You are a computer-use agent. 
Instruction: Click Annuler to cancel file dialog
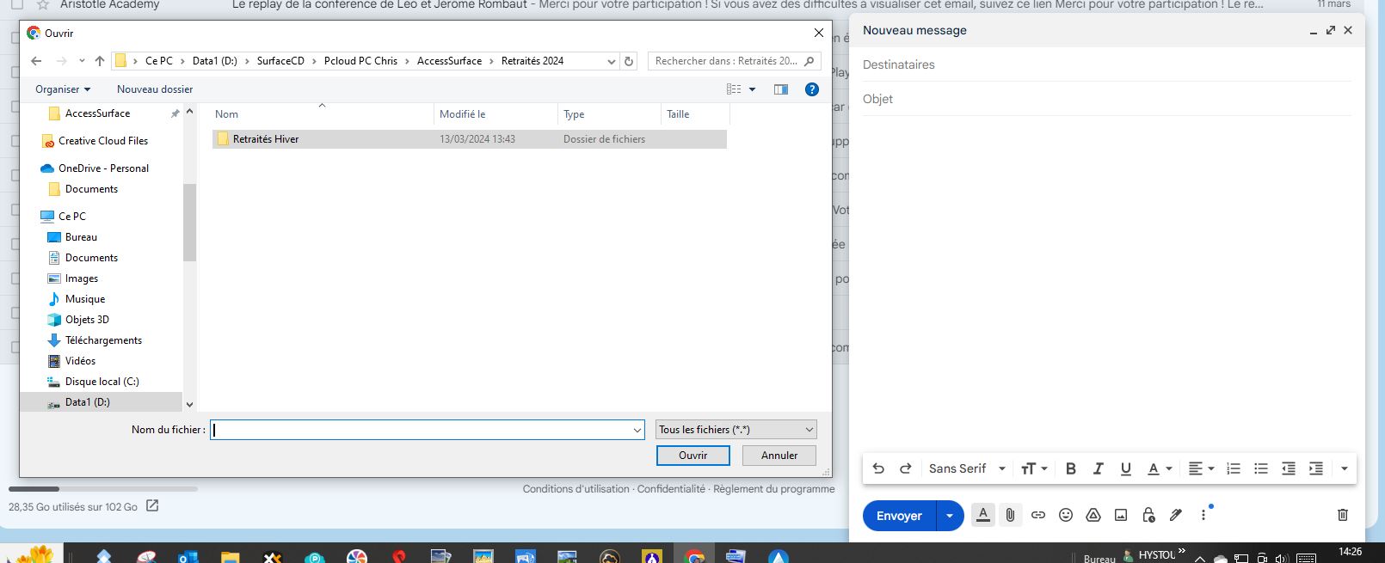click(779, 456)
